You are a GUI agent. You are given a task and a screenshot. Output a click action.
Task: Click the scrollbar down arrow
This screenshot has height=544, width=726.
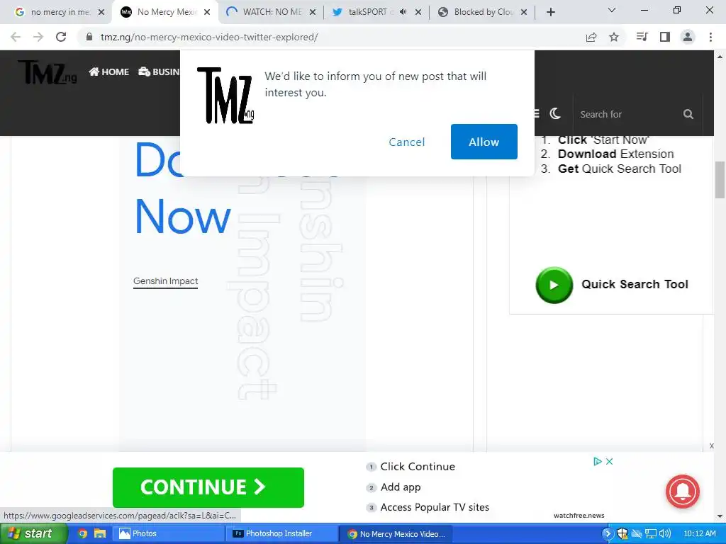(x=720, y=516)
